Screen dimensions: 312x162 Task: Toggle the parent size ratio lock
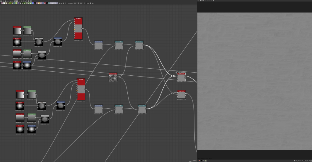[x=78, y=3]
